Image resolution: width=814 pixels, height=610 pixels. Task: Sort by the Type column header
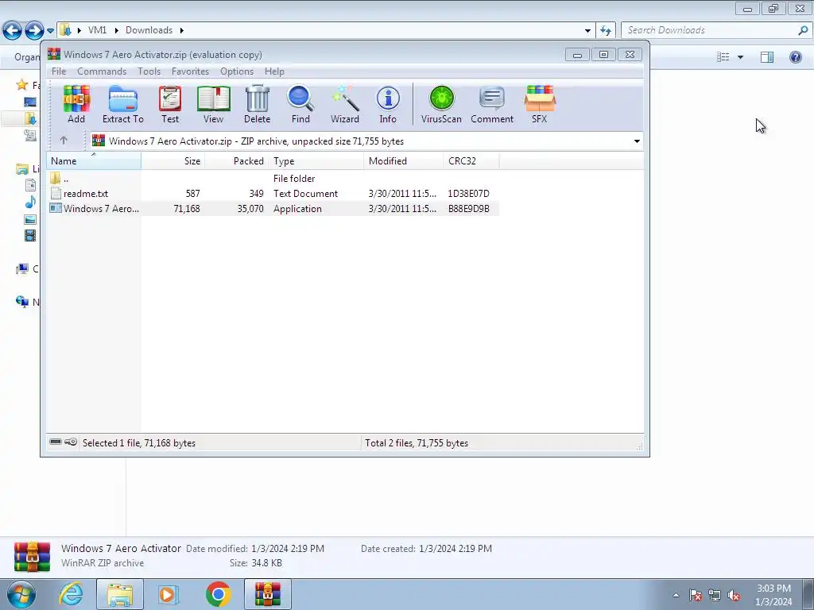(316, 160)
